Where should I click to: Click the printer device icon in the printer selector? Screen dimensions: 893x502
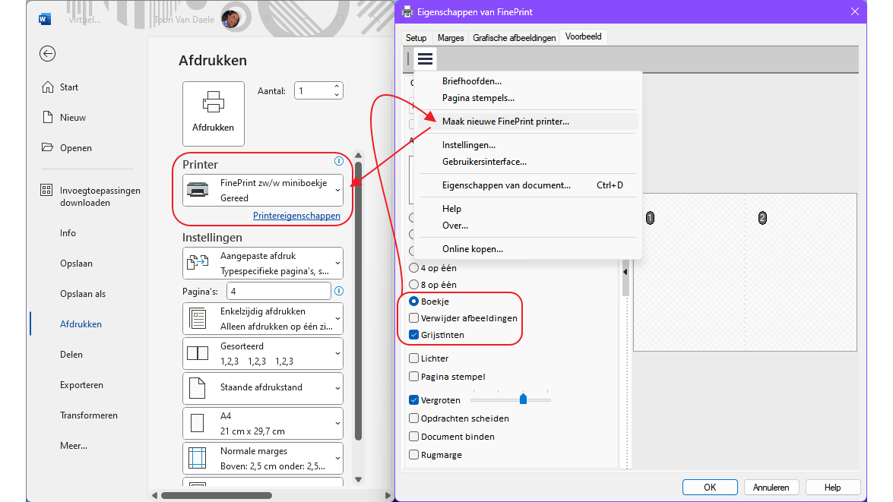[x=198, y=190]
